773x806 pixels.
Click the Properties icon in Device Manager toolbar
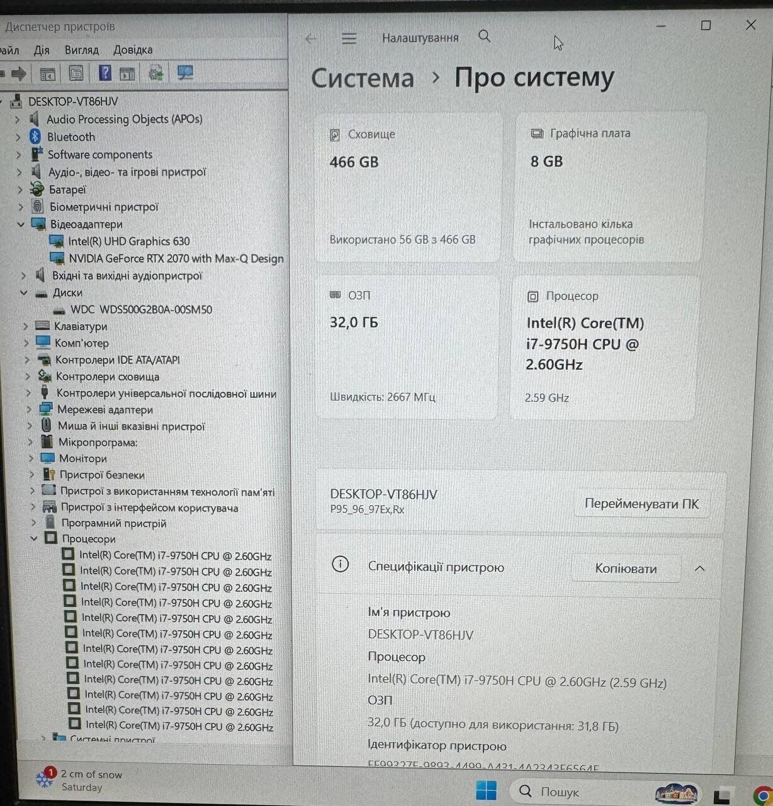pyautogui.click(x=76, y=74)
